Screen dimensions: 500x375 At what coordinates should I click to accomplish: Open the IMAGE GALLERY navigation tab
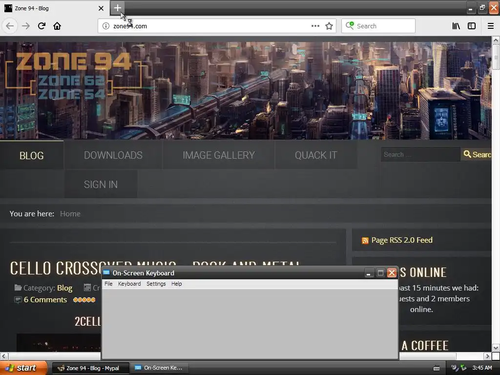219,155
